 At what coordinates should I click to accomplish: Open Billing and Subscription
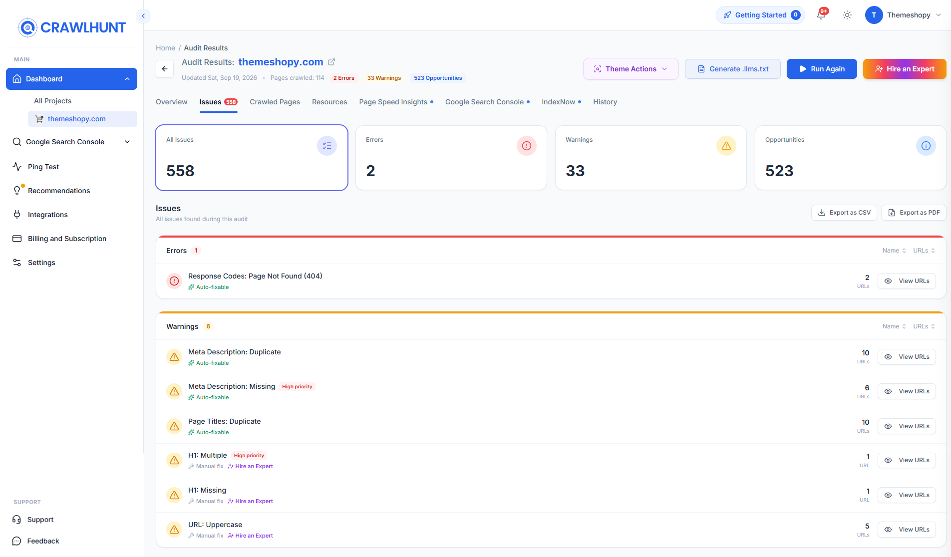[71, 239]
